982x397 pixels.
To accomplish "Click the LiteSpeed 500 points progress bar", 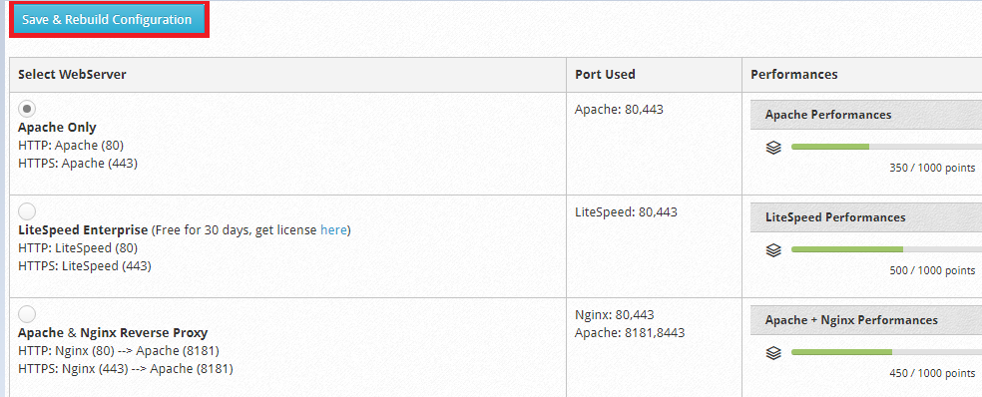I will 886,249.
